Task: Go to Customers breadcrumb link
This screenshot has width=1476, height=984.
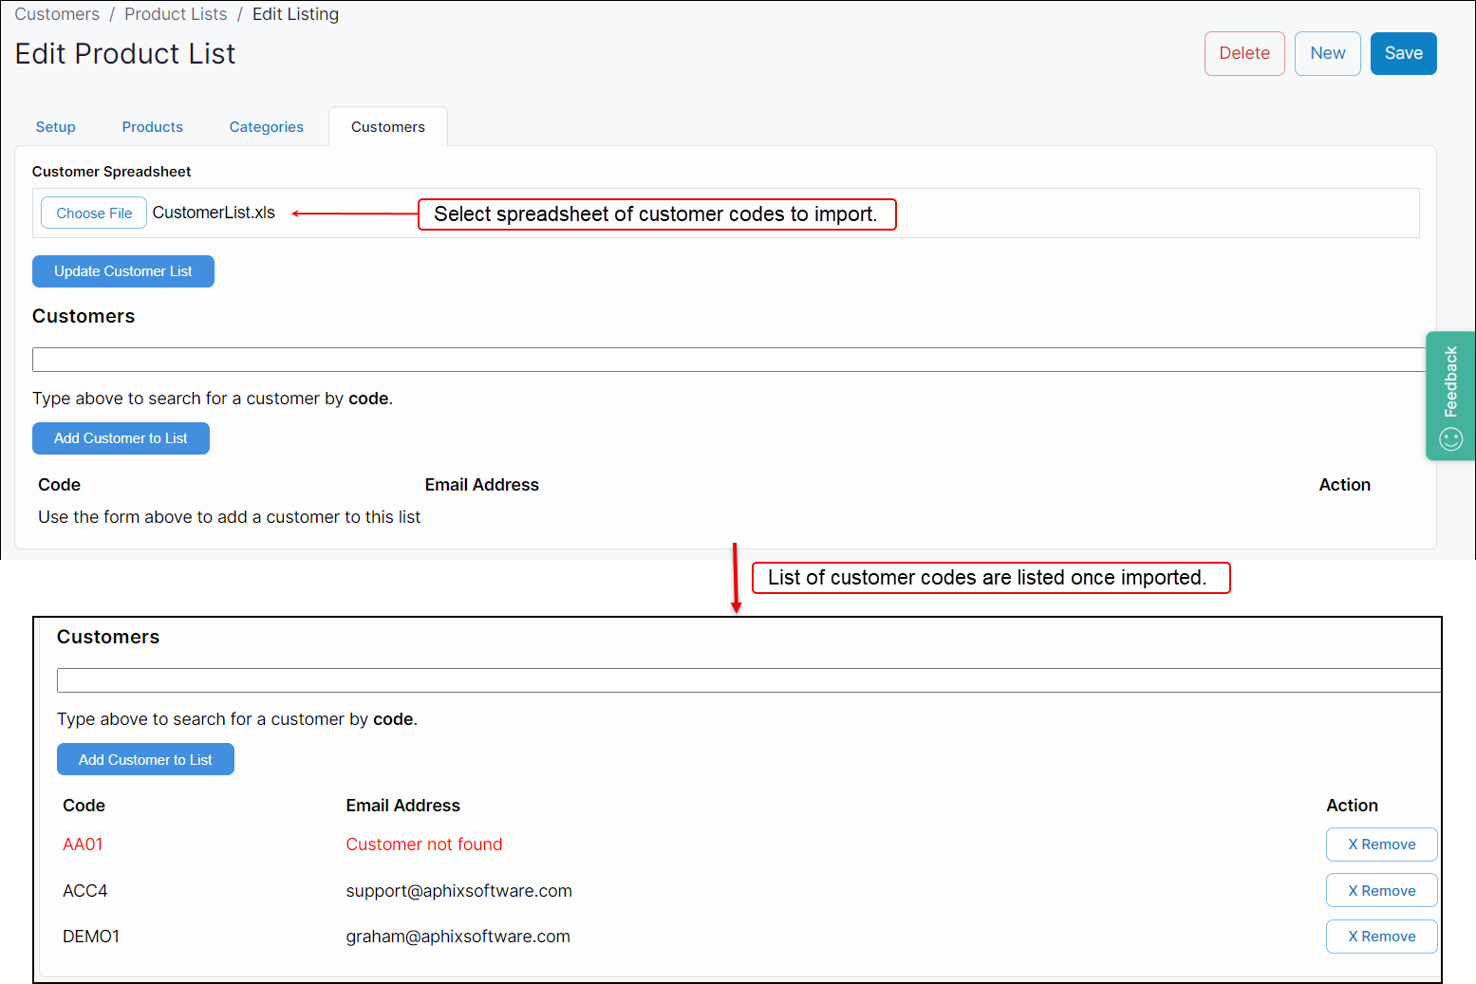Action: (57, 14)
